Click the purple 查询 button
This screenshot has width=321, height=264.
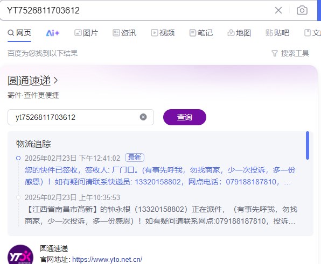pyautogui.click(x=185, y=117)
